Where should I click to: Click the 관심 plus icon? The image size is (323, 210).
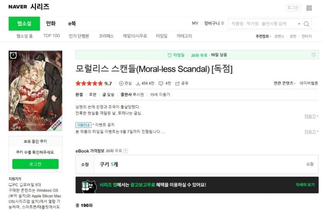tap(121, 83)
